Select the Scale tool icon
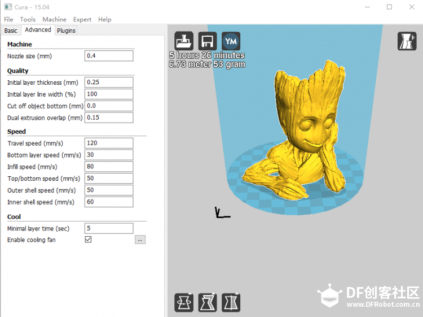 click(x=208, y=302)
